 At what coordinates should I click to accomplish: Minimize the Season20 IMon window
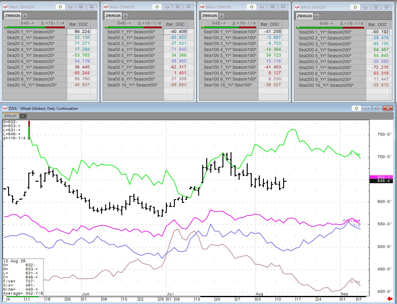click(71, 7)
